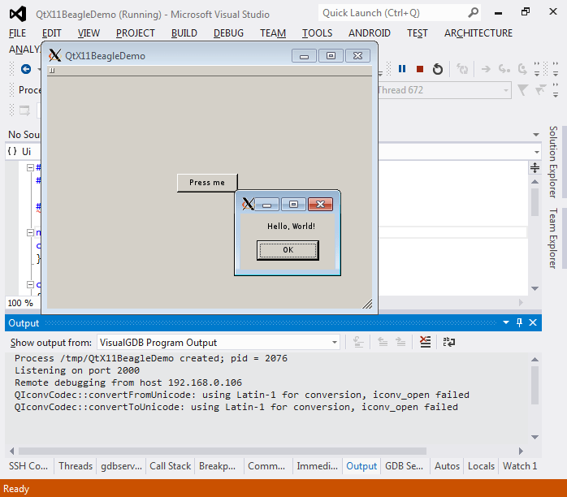The width and height of the screenshot is (567, 497).
Task: Switch to the Threads tab
Action: [76, 466]
